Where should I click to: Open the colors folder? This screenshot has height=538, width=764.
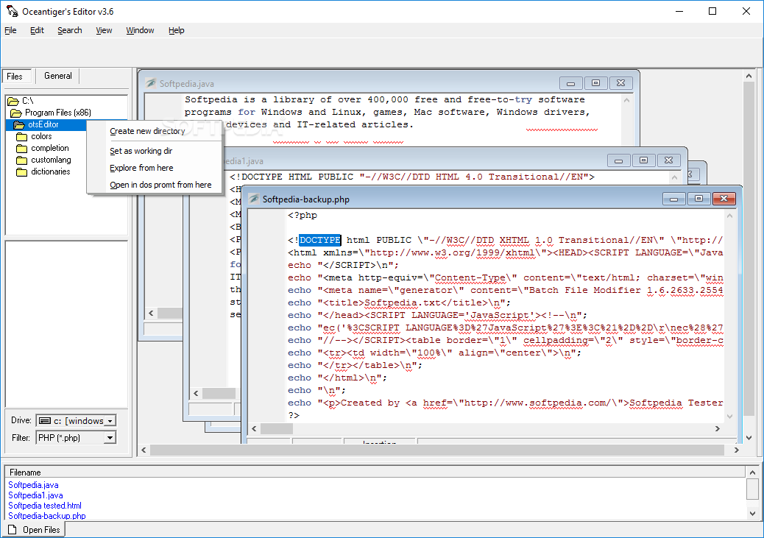41,136
